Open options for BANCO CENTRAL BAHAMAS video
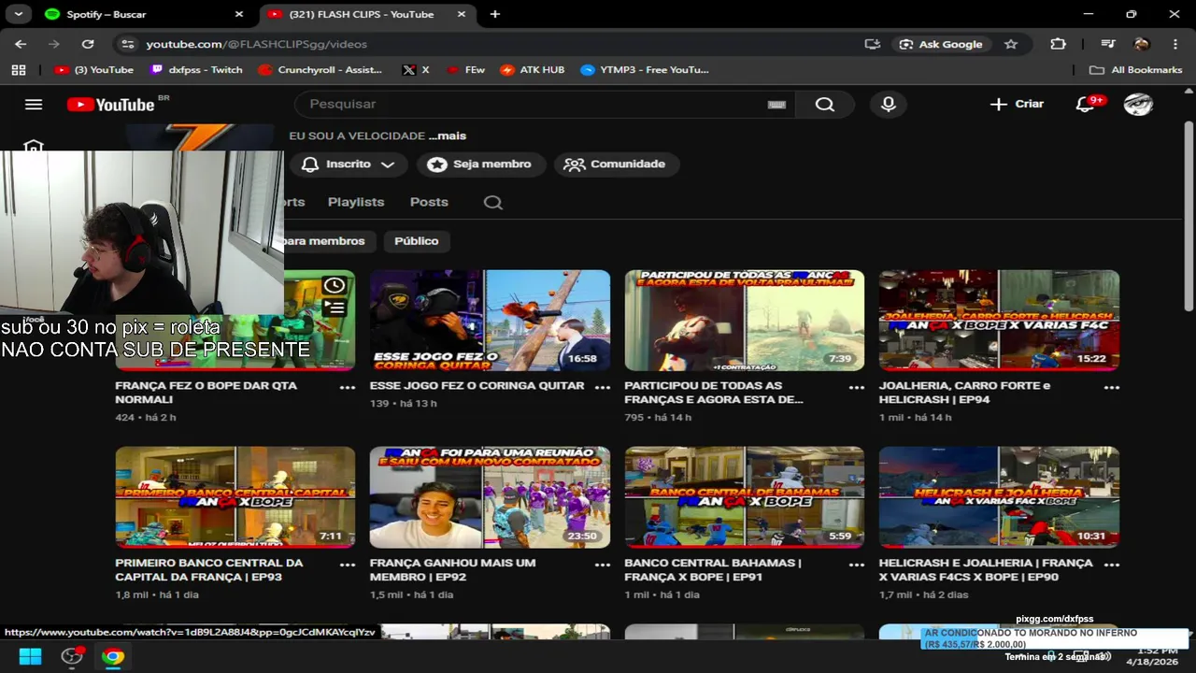 coord(857,565)
